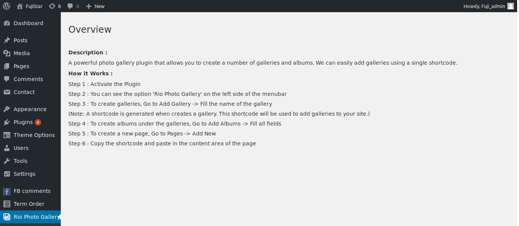Select the Contact envelope icon

pyautogui.click(x=7, y=92)
